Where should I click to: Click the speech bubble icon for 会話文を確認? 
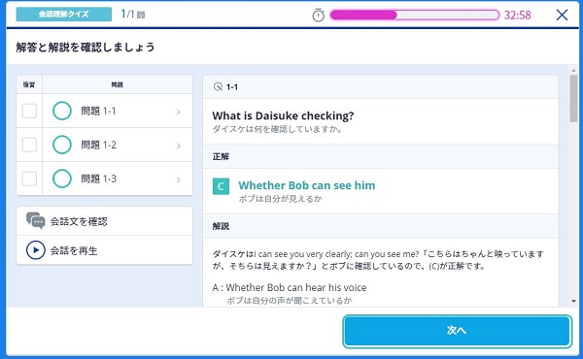click(36, 221)
